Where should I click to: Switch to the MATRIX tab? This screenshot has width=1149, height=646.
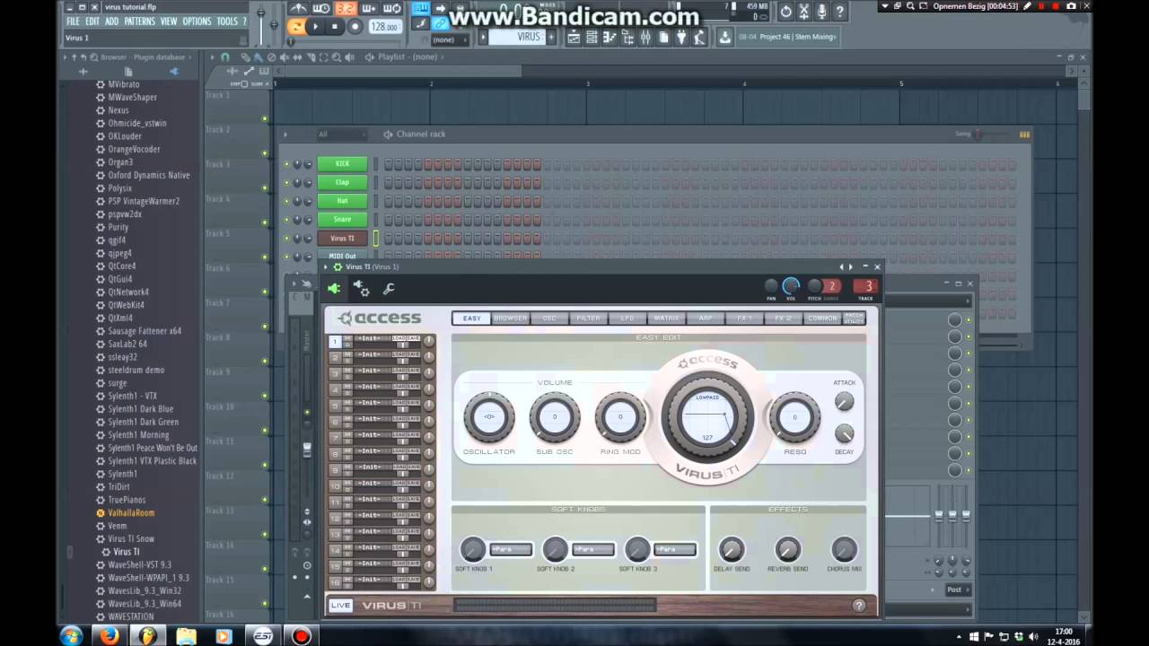point(666,319)
